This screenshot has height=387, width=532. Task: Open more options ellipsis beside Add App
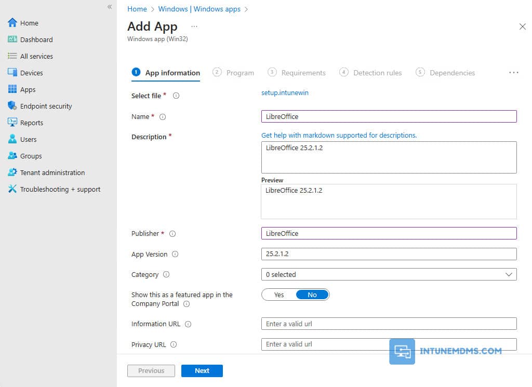click(x=194, y=26)
